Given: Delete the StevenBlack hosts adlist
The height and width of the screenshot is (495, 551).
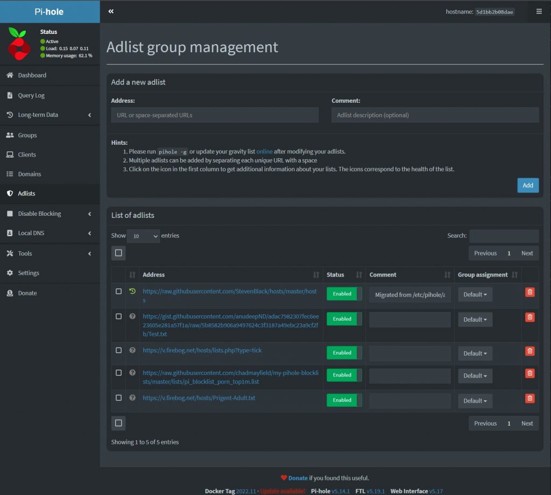Looking at the screenshot, I should 529,292.
